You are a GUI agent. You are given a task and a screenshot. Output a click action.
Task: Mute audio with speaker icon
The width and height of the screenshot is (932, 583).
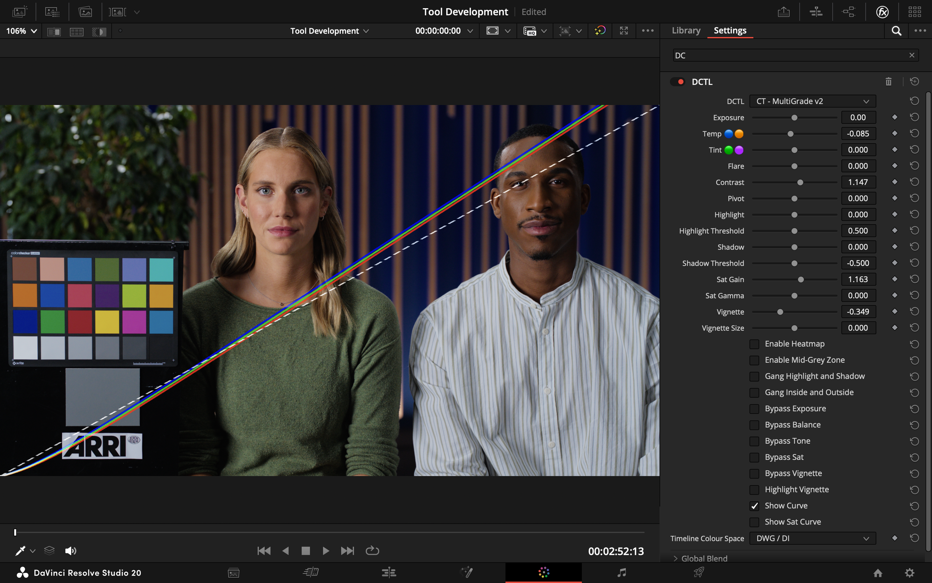[70, 551]
